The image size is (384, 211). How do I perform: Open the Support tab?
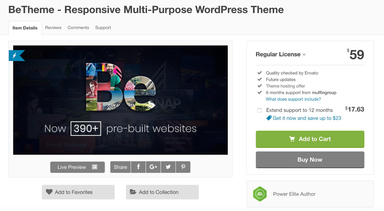point(103,28)
